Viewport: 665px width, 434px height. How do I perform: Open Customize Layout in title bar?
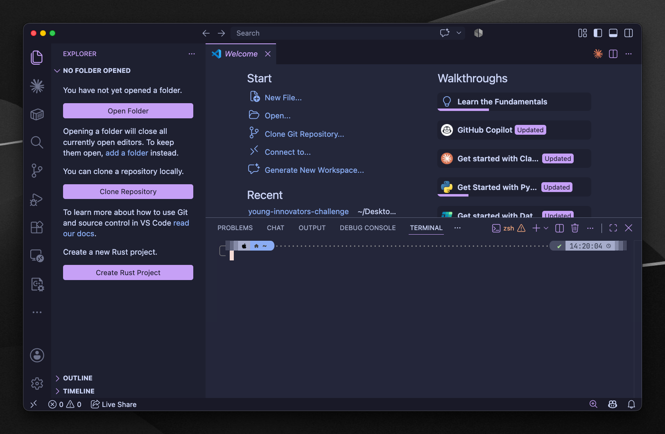pos(582,33)
